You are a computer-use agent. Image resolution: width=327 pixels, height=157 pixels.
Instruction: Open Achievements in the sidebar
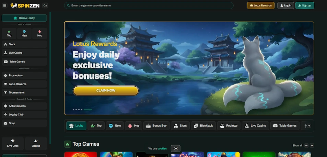[24, 106]
